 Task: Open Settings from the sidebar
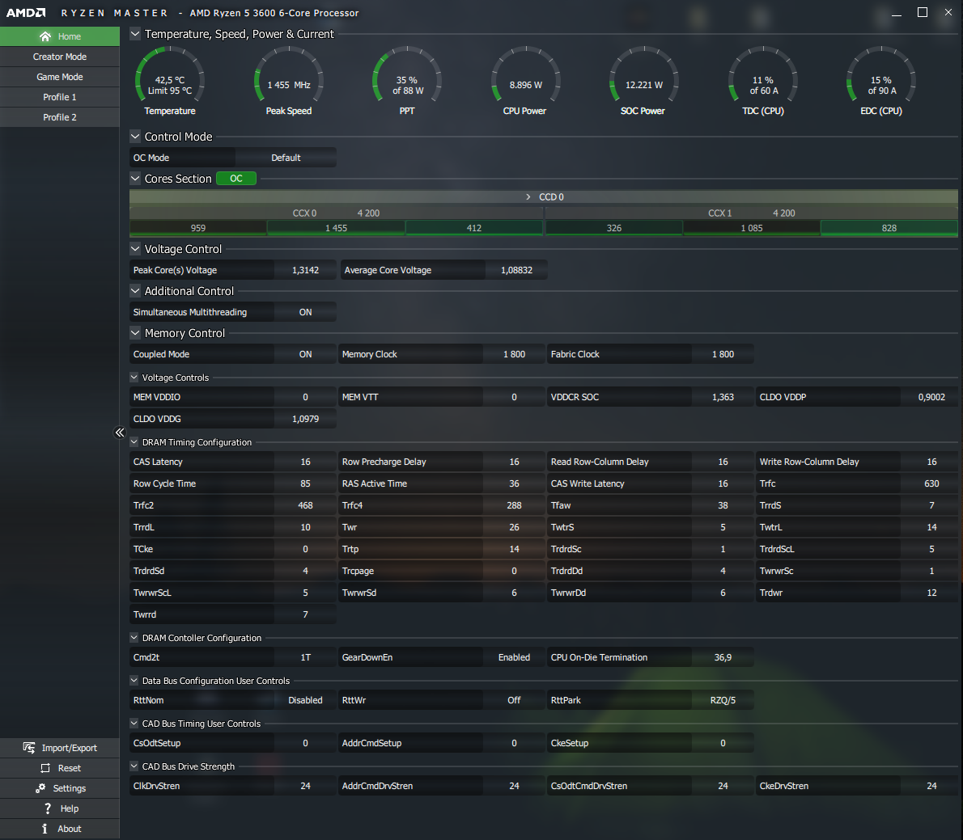click(60, 787)
